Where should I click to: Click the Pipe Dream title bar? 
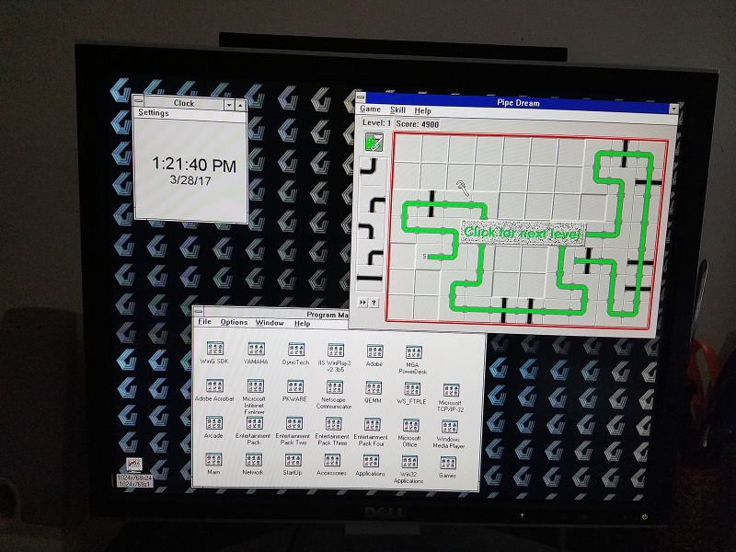click(x=517, y=102)
